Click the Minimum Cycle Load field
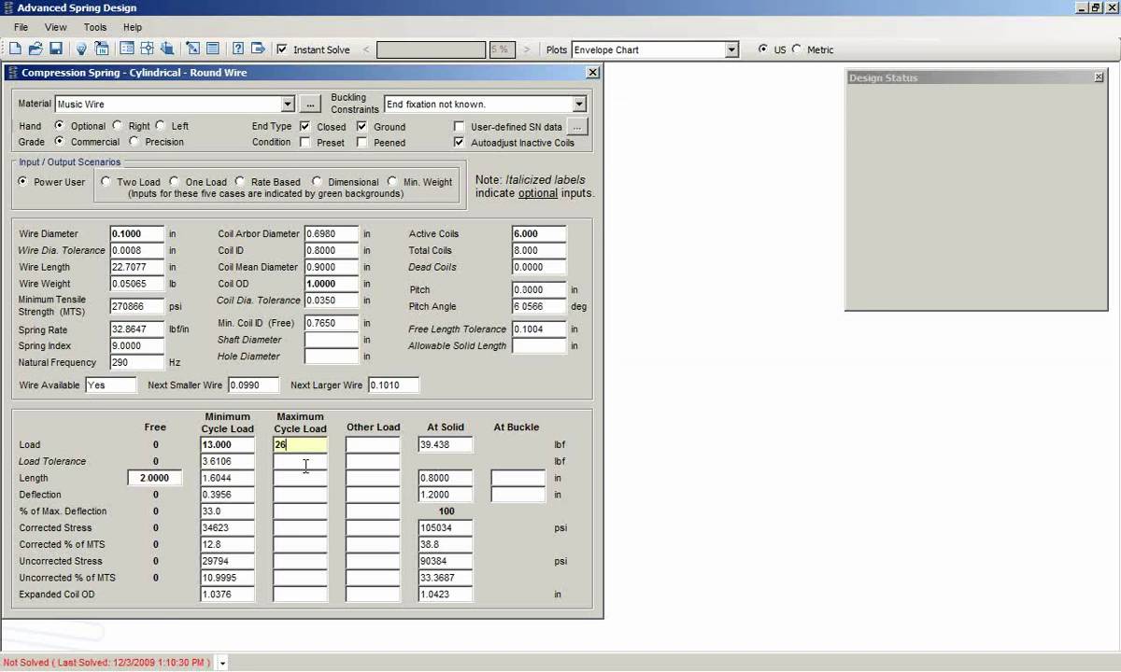Viewport: 1121px width, 672px height. 227,444
